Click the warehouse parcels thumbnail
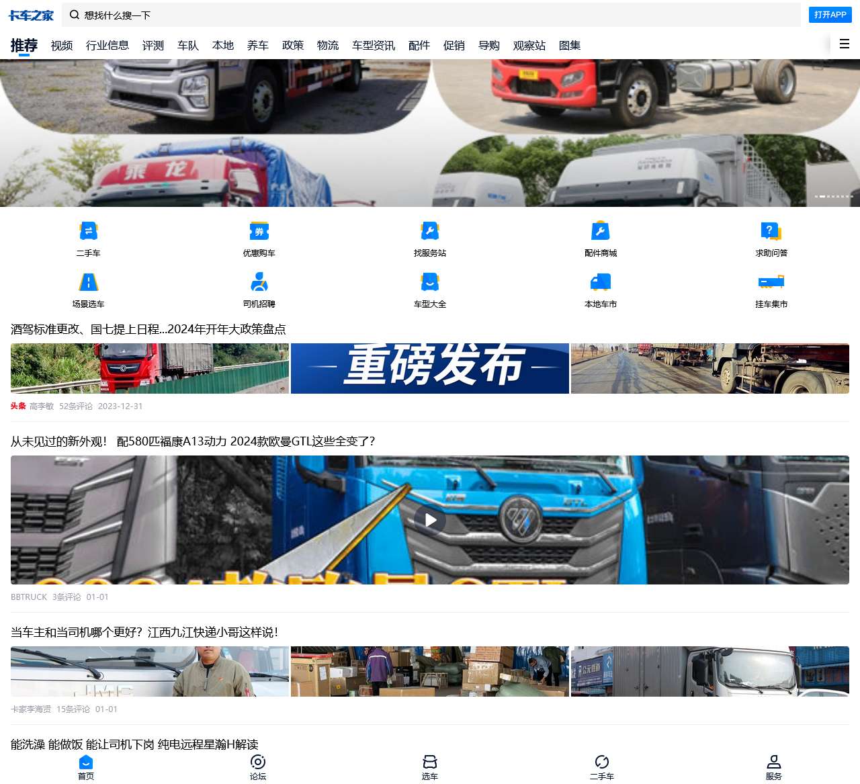860x784 pixels. [x=430, y=672]
